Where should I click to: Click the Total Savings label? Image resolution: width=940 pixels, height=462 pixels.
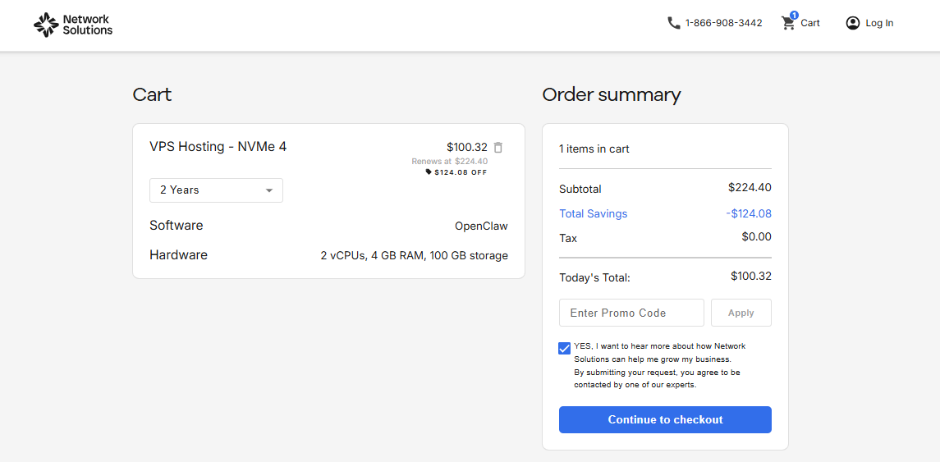click(593, 213)
